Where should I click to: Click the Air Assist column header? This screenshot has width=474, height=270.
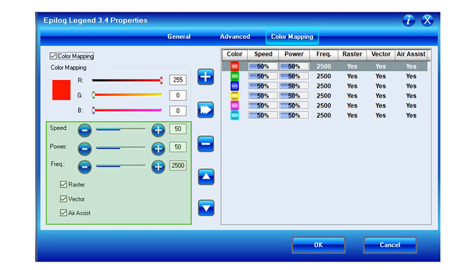click(x=411, y=54)
